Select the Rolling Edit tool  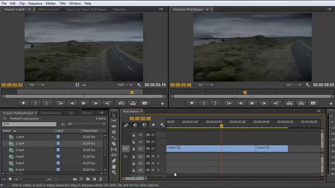114,132
